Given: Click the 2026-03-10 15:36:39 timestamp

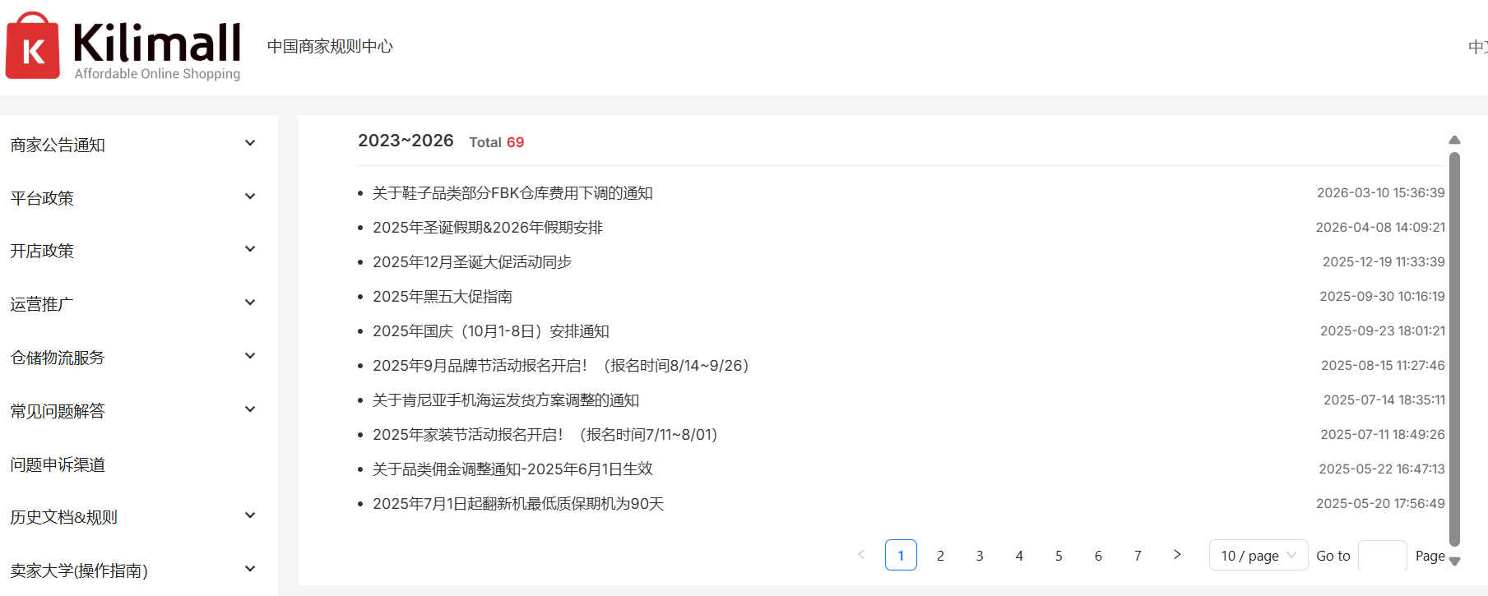Looking at the screenshot, I should click(1380, 193).
